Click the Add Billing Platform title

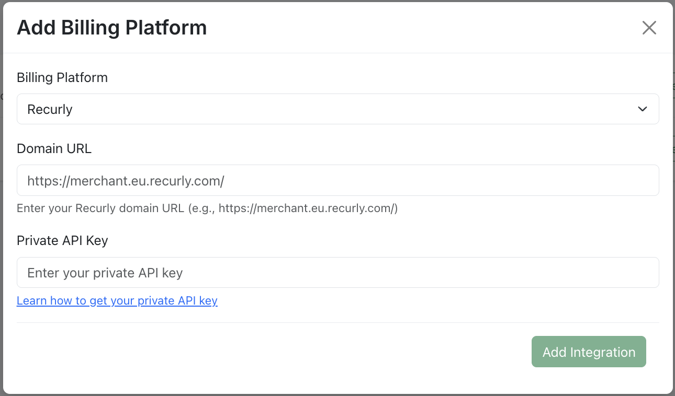click(x=112, y=27)
